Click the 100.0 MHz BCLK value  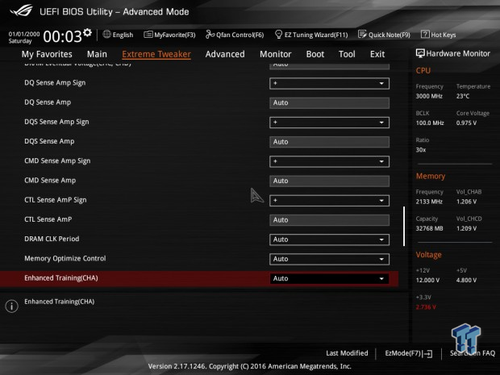(430, 123)
